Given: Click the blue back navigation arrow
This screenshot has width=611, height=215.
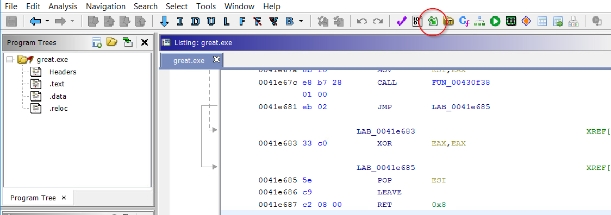Looking at the screenshot, I should 35,21.
